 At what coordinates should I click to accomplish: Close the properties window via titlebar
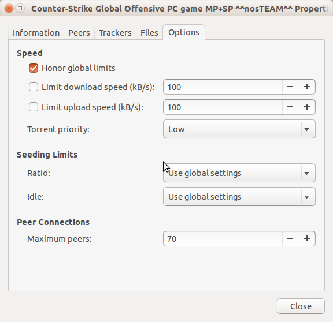coord(9,9)
